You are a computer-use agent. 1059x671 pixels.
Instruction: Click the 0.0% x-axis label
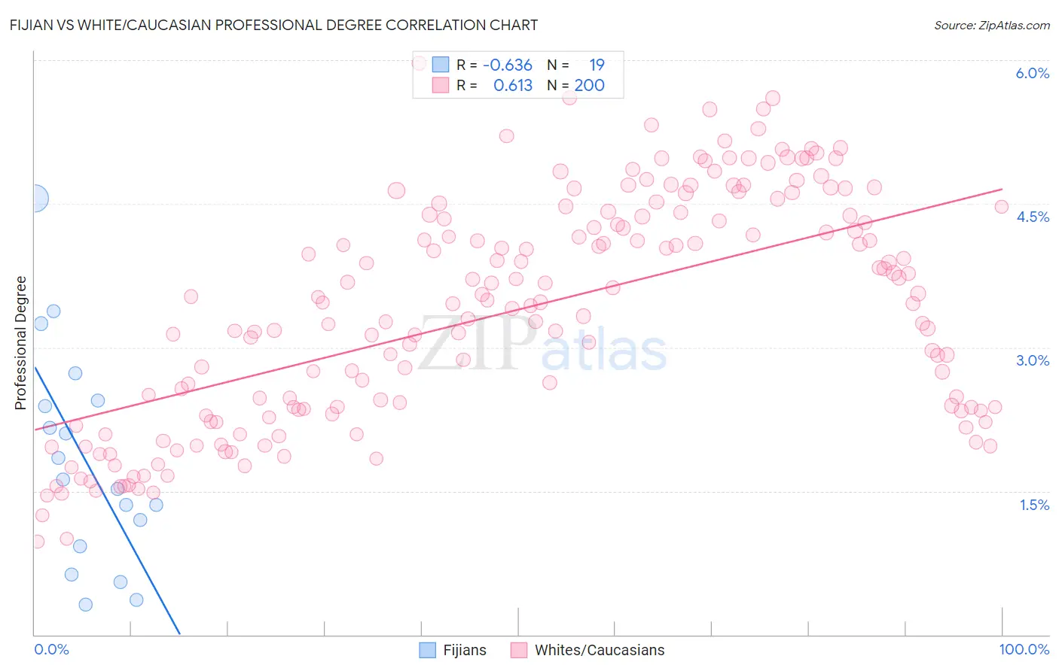coord(51,649)
